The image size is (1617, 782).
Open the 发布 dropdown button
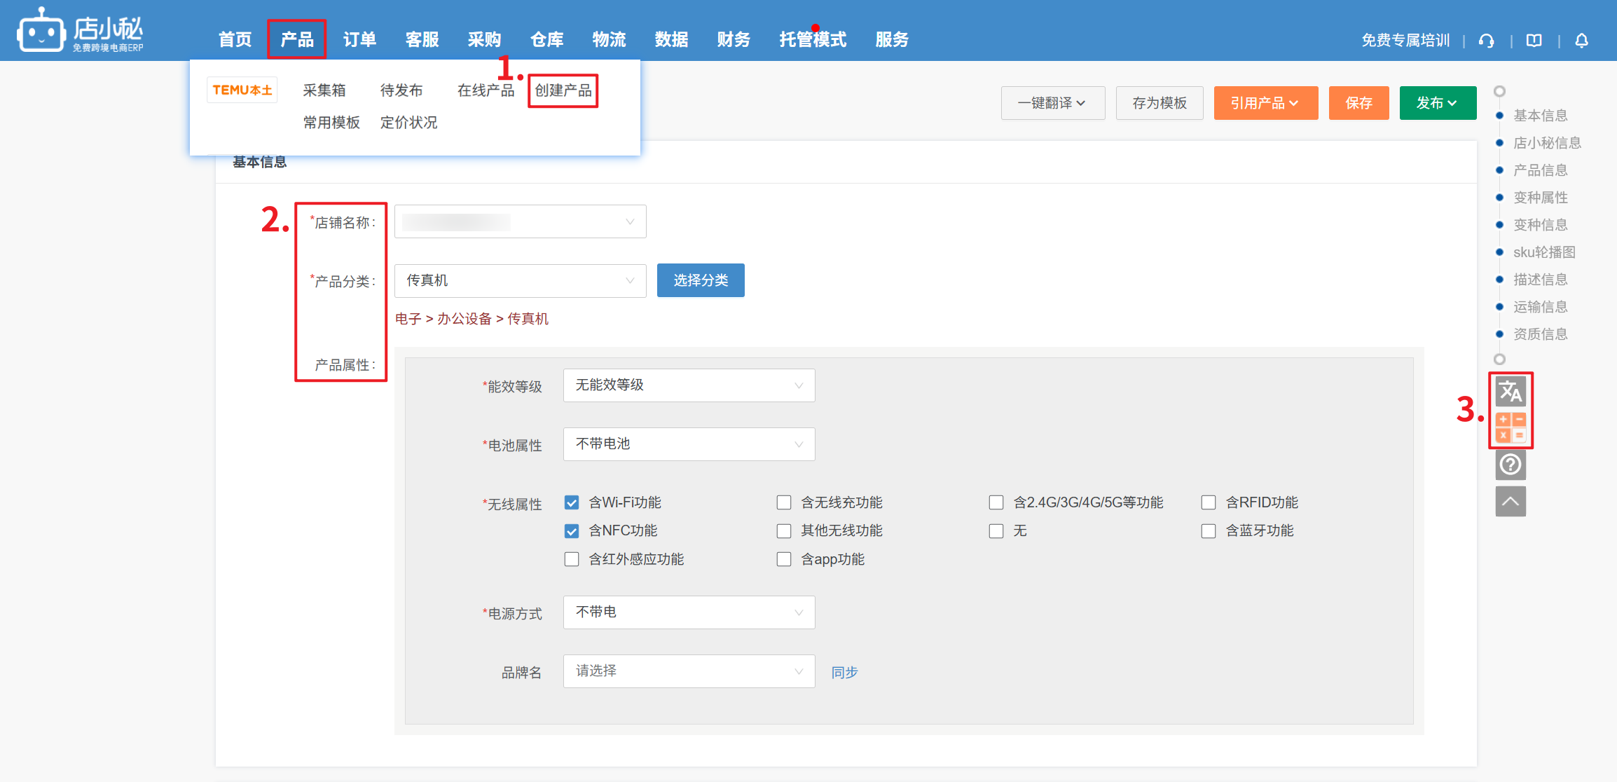[1437, 103]
